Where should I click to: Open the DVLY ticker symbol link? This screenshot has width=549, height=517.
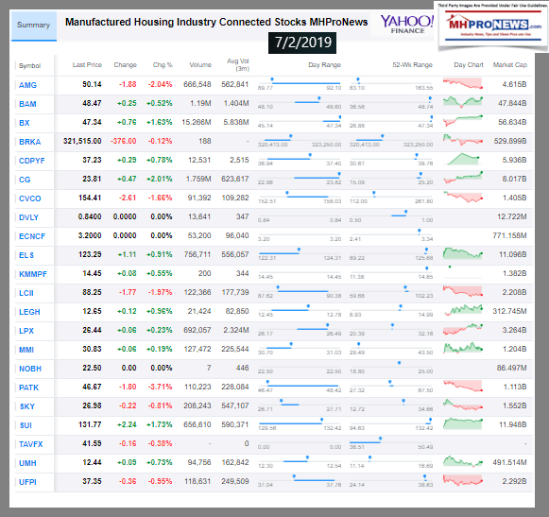[28, 217]
